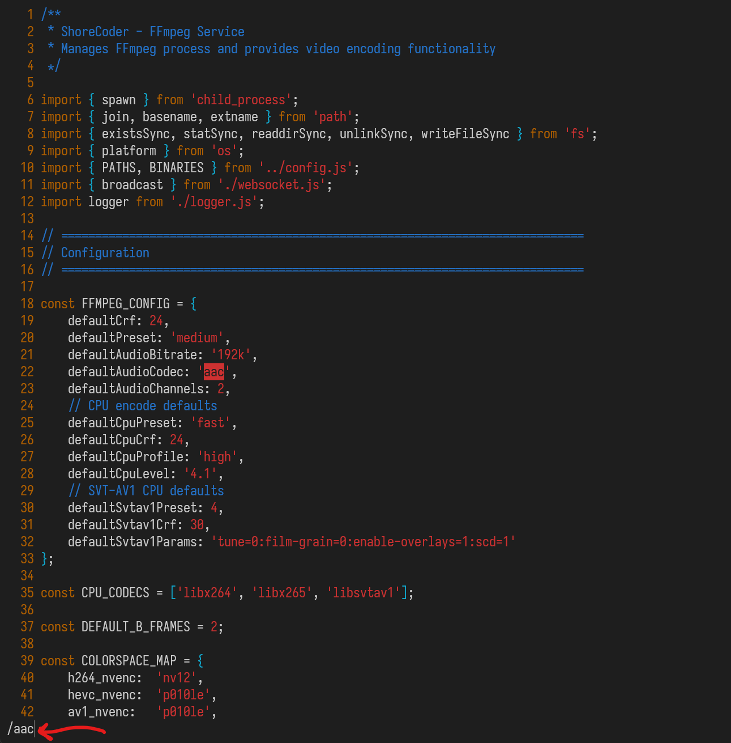Screen dimensions: 731x743
Task: Click the '4.1' level value
Action: [x=200, y=474]
